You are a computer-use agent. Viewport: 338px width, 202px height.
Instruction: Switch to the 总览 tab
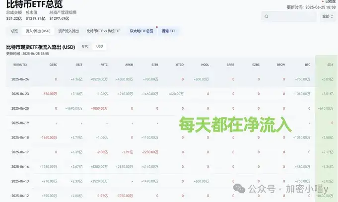point(14,31)
